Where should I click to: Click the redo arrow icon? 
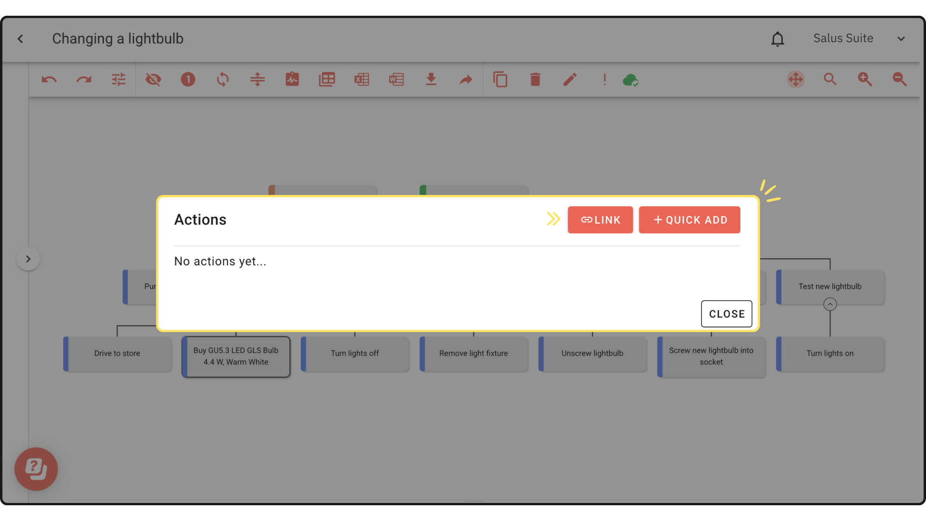pyautogui.click(x=84, y=80)
